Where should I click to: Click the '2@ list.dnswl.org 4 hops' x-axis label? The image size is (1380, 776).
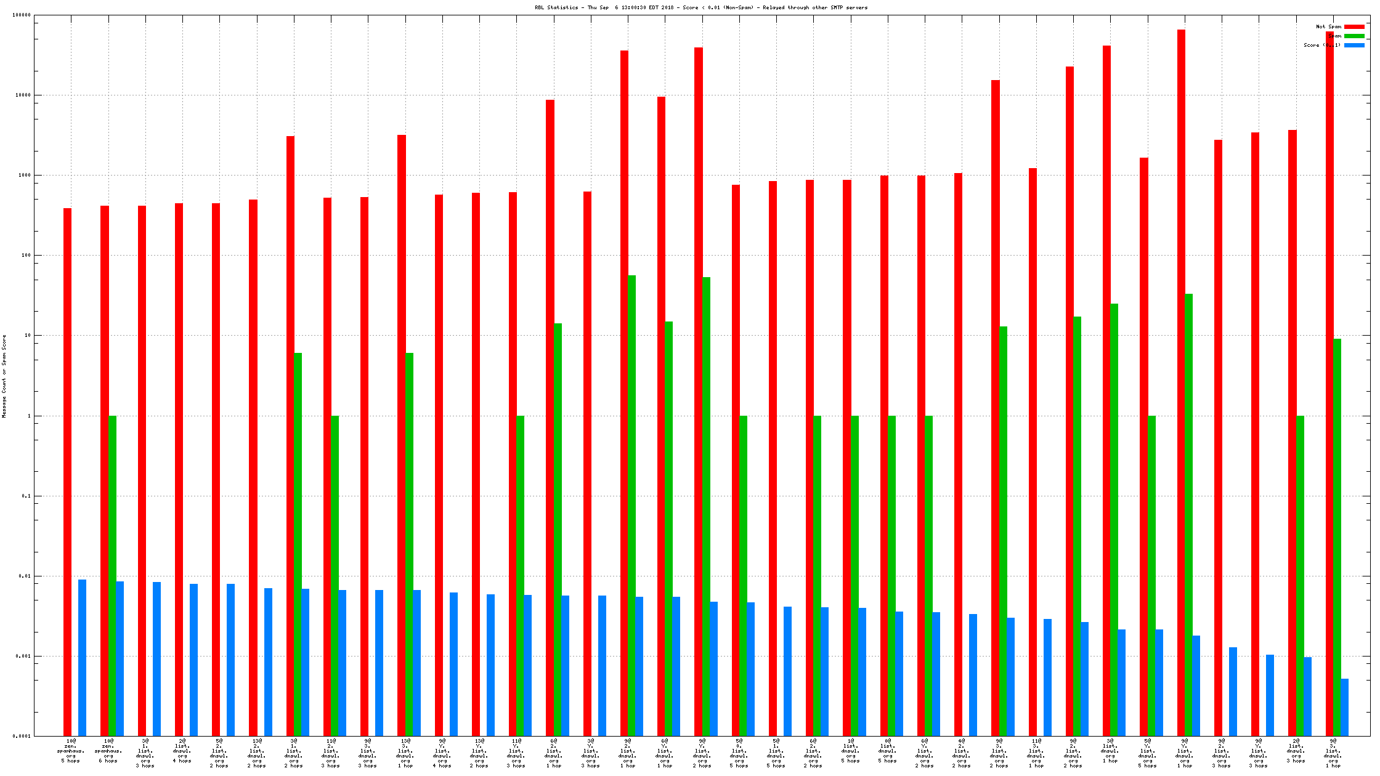click(182, 751)
